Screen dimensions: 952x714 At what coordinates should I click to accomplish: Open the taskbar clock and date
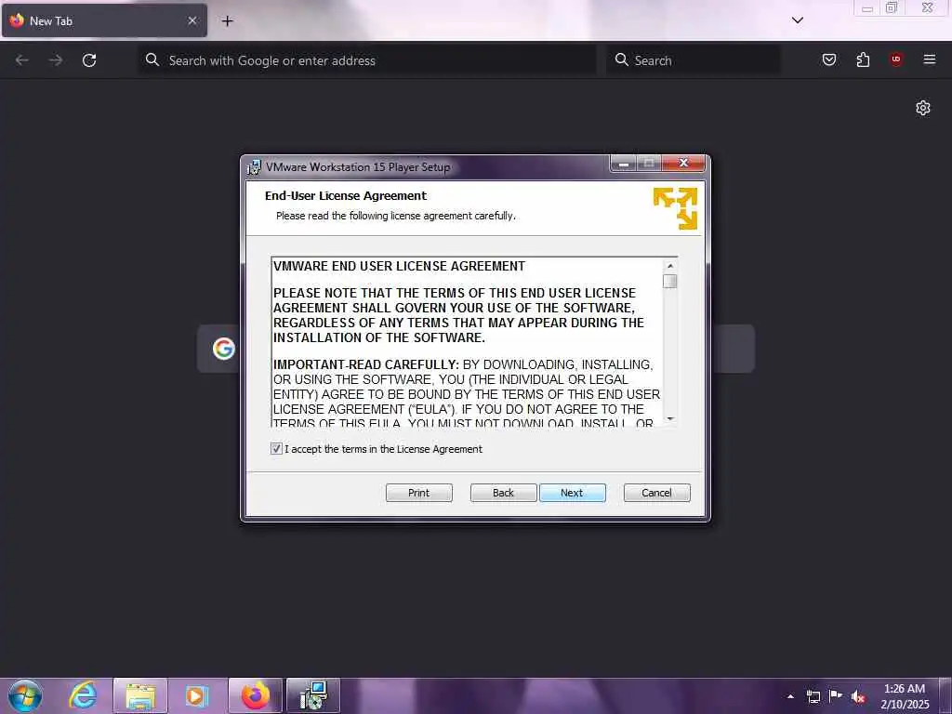(x=905, y=696)
